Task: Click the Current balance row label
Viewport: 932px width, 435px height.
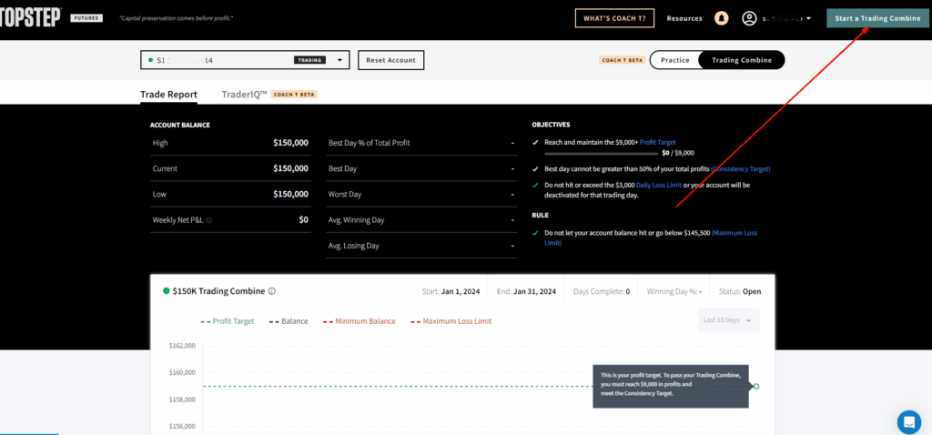Action: pyautogui.click(x=165, y=168)
